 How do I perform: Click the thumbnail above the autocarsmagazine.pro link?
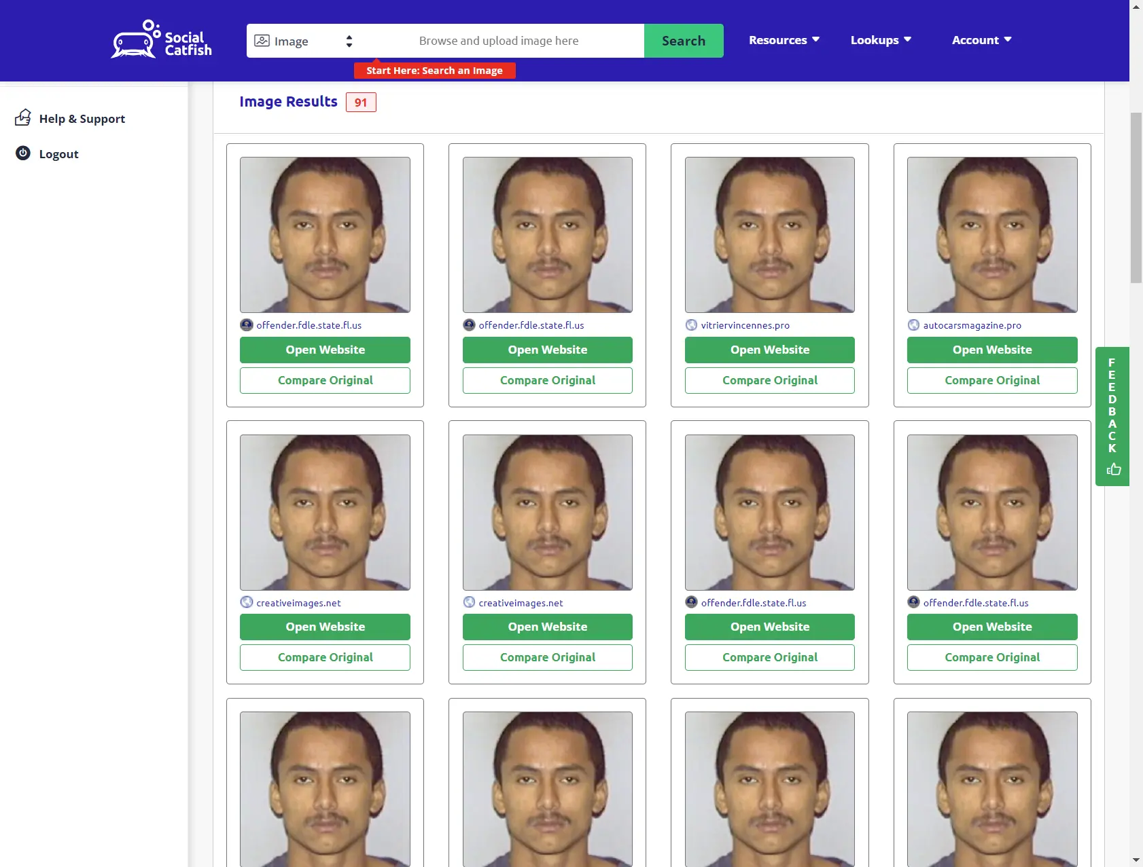click(x=991, y=235)
